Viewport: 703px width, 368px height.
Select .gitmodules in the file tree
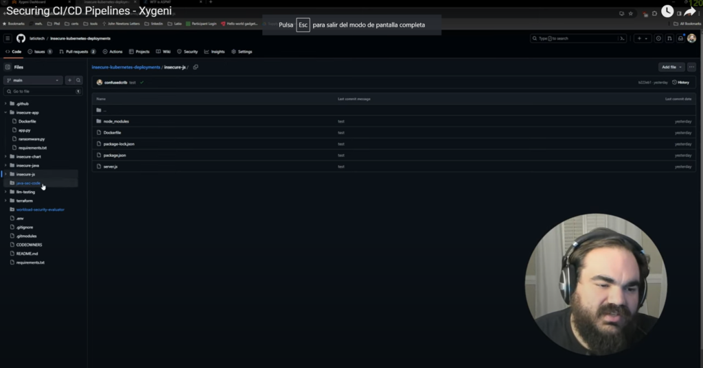point(27,236)
